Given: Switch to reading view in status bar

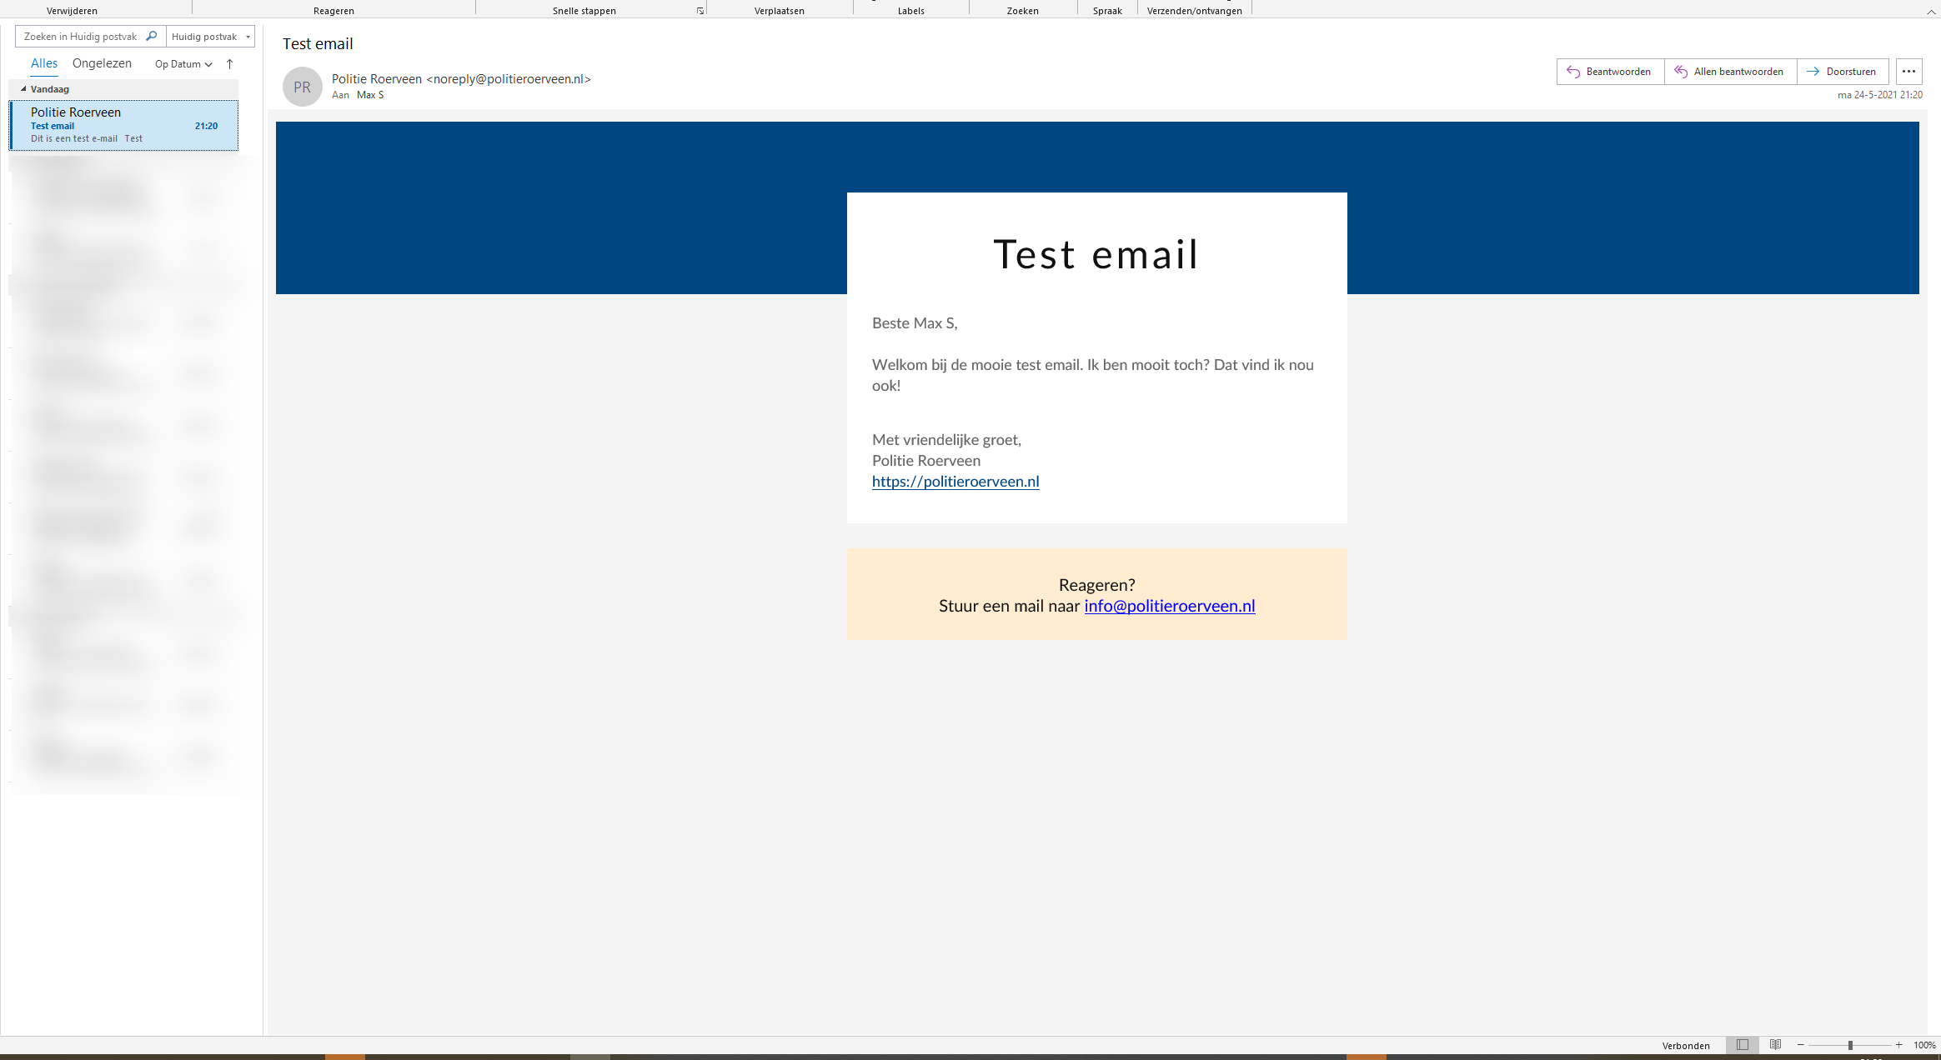Looking at the screenshot, I should tap(1775, 1045).
